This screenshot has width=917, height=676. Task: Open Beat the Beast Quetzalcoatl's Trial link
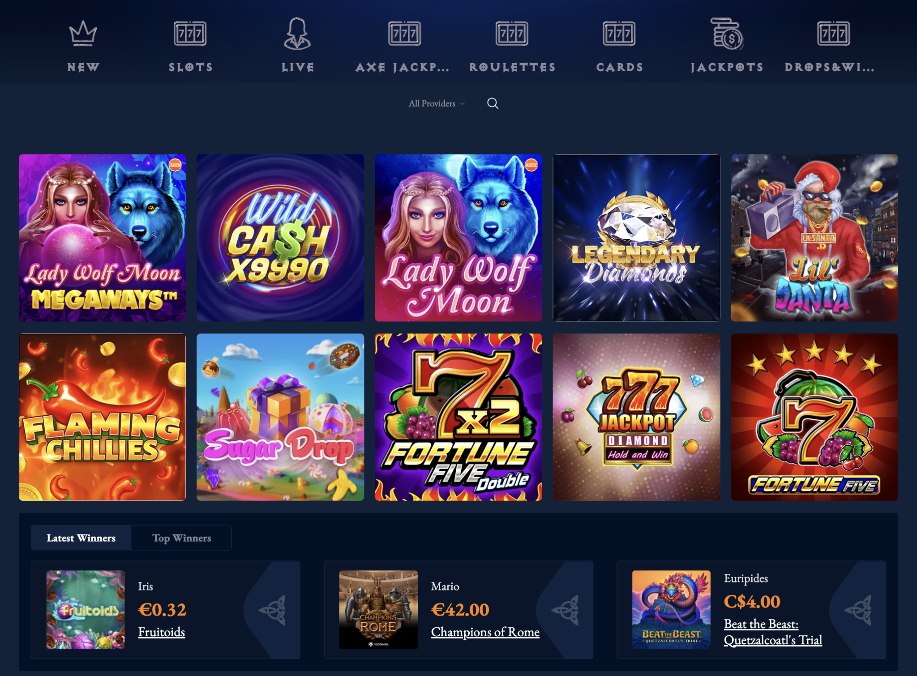click(x=773, y=632)
